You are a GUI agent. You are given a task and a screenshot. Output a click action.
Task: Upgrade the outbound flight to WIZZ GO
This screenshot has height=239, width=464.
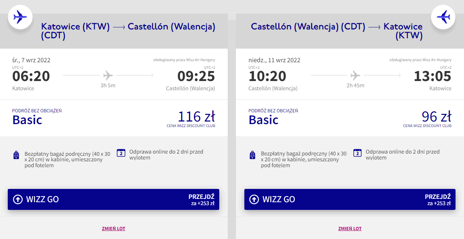point(114,199)
